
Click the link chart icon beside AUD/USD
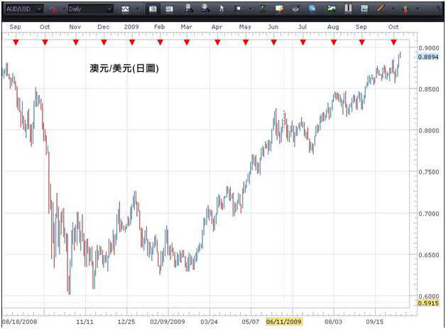click(53, 9)
